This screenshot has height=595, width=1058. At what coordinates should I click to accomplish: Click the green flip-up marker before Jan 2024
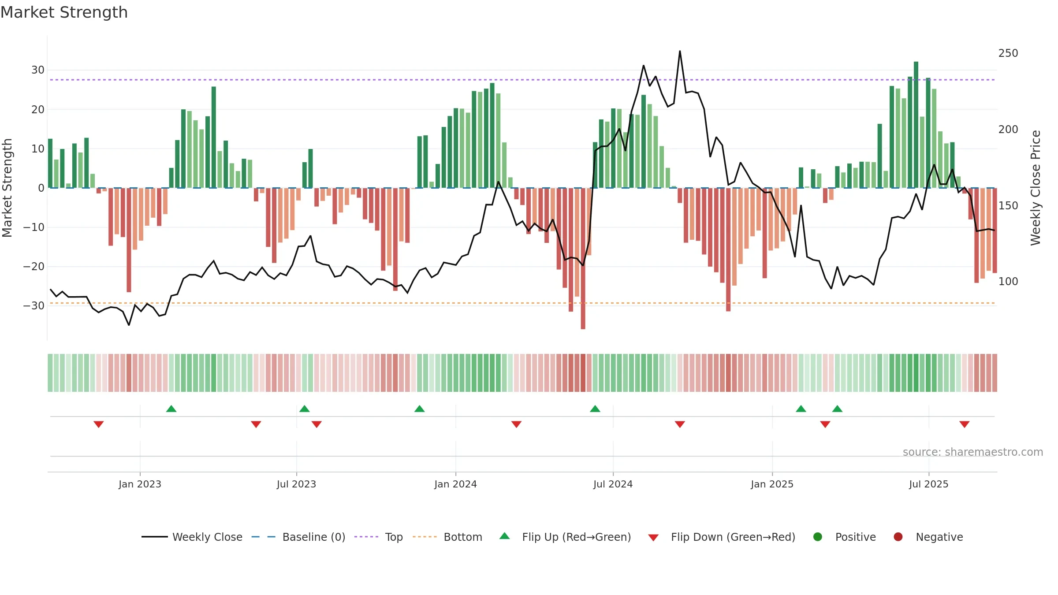click(x=420, y=409)
